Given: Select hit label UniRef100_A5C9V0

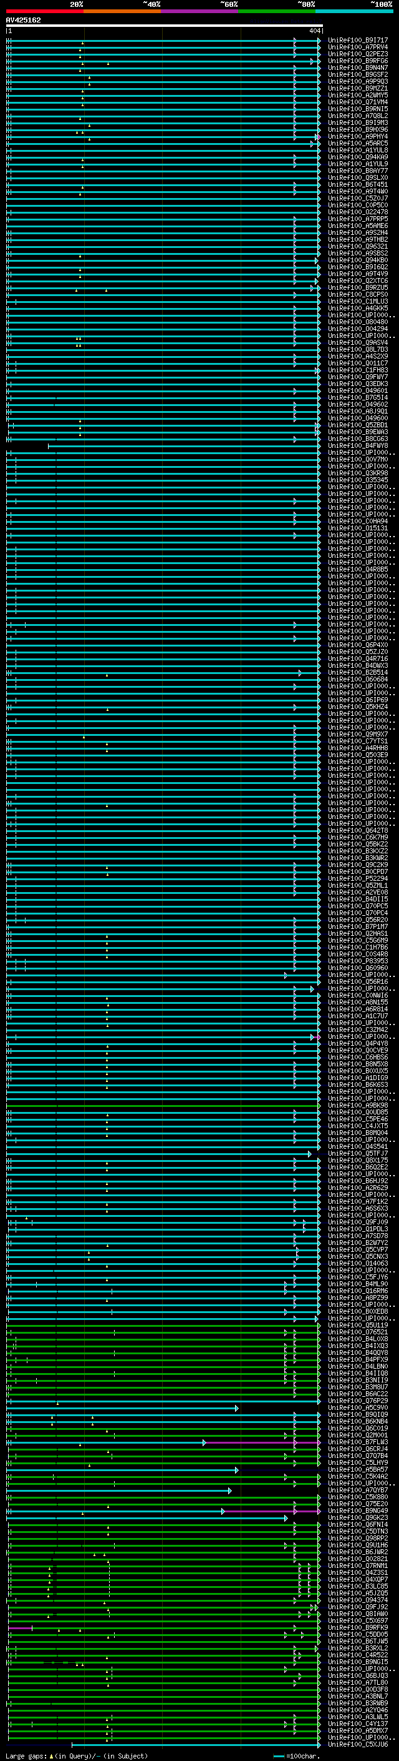Looking at the screenshot, I should (x=358, y=1407).
